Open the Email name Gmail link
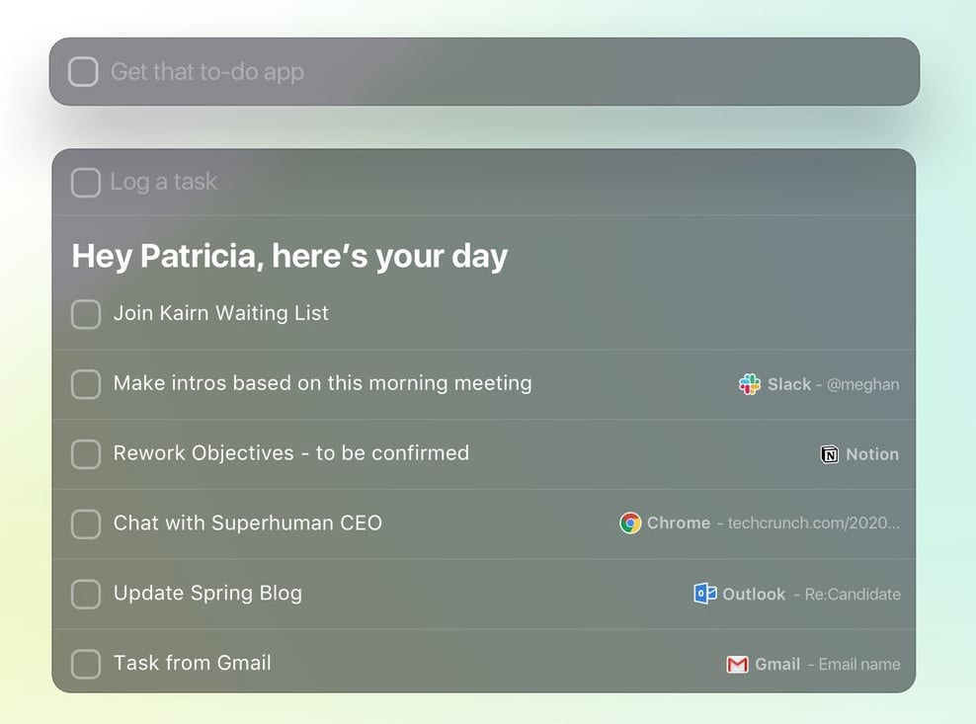The width and height of the screenshot is (976, 724). click(858, 665)
